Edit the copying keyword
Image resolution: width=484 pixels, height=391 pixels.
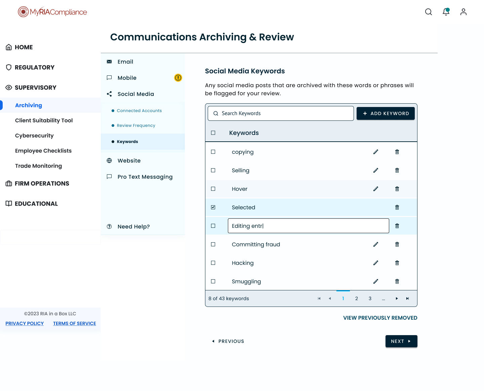tap(376, 152)
